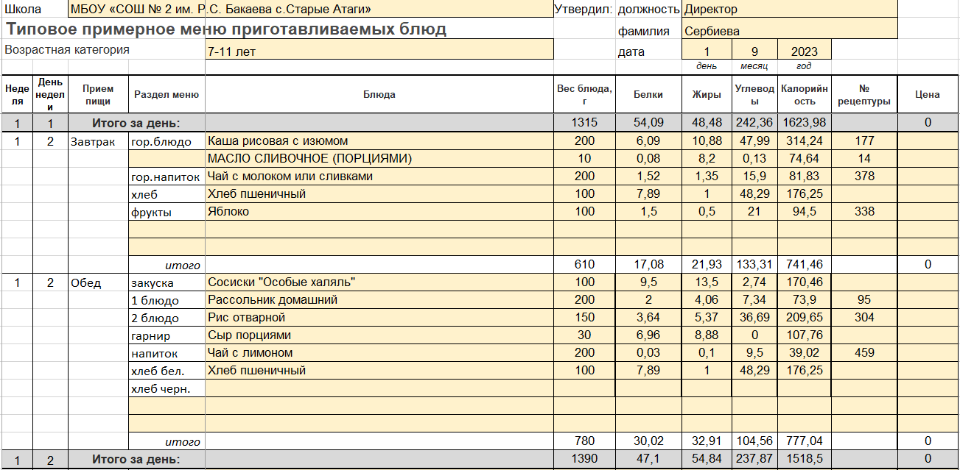Select the закуска section cell

click(x=167, y=282)
